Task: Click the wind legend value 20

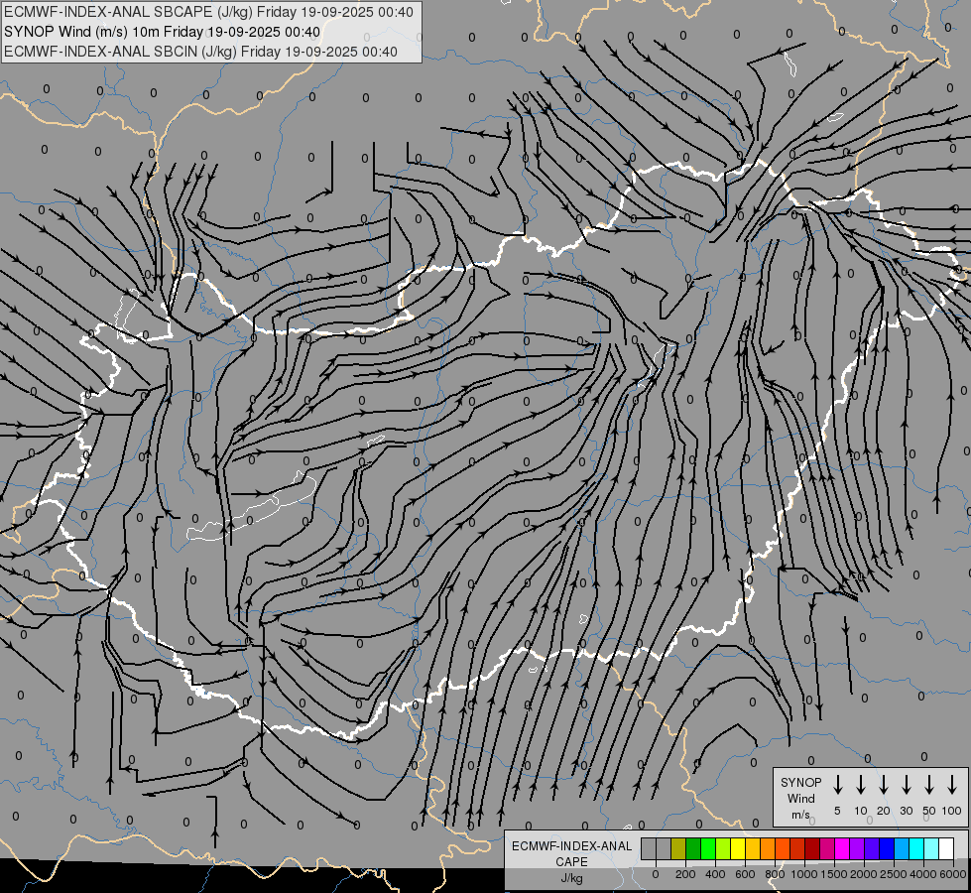Action: pyautogui.click(x=884, y=811)
